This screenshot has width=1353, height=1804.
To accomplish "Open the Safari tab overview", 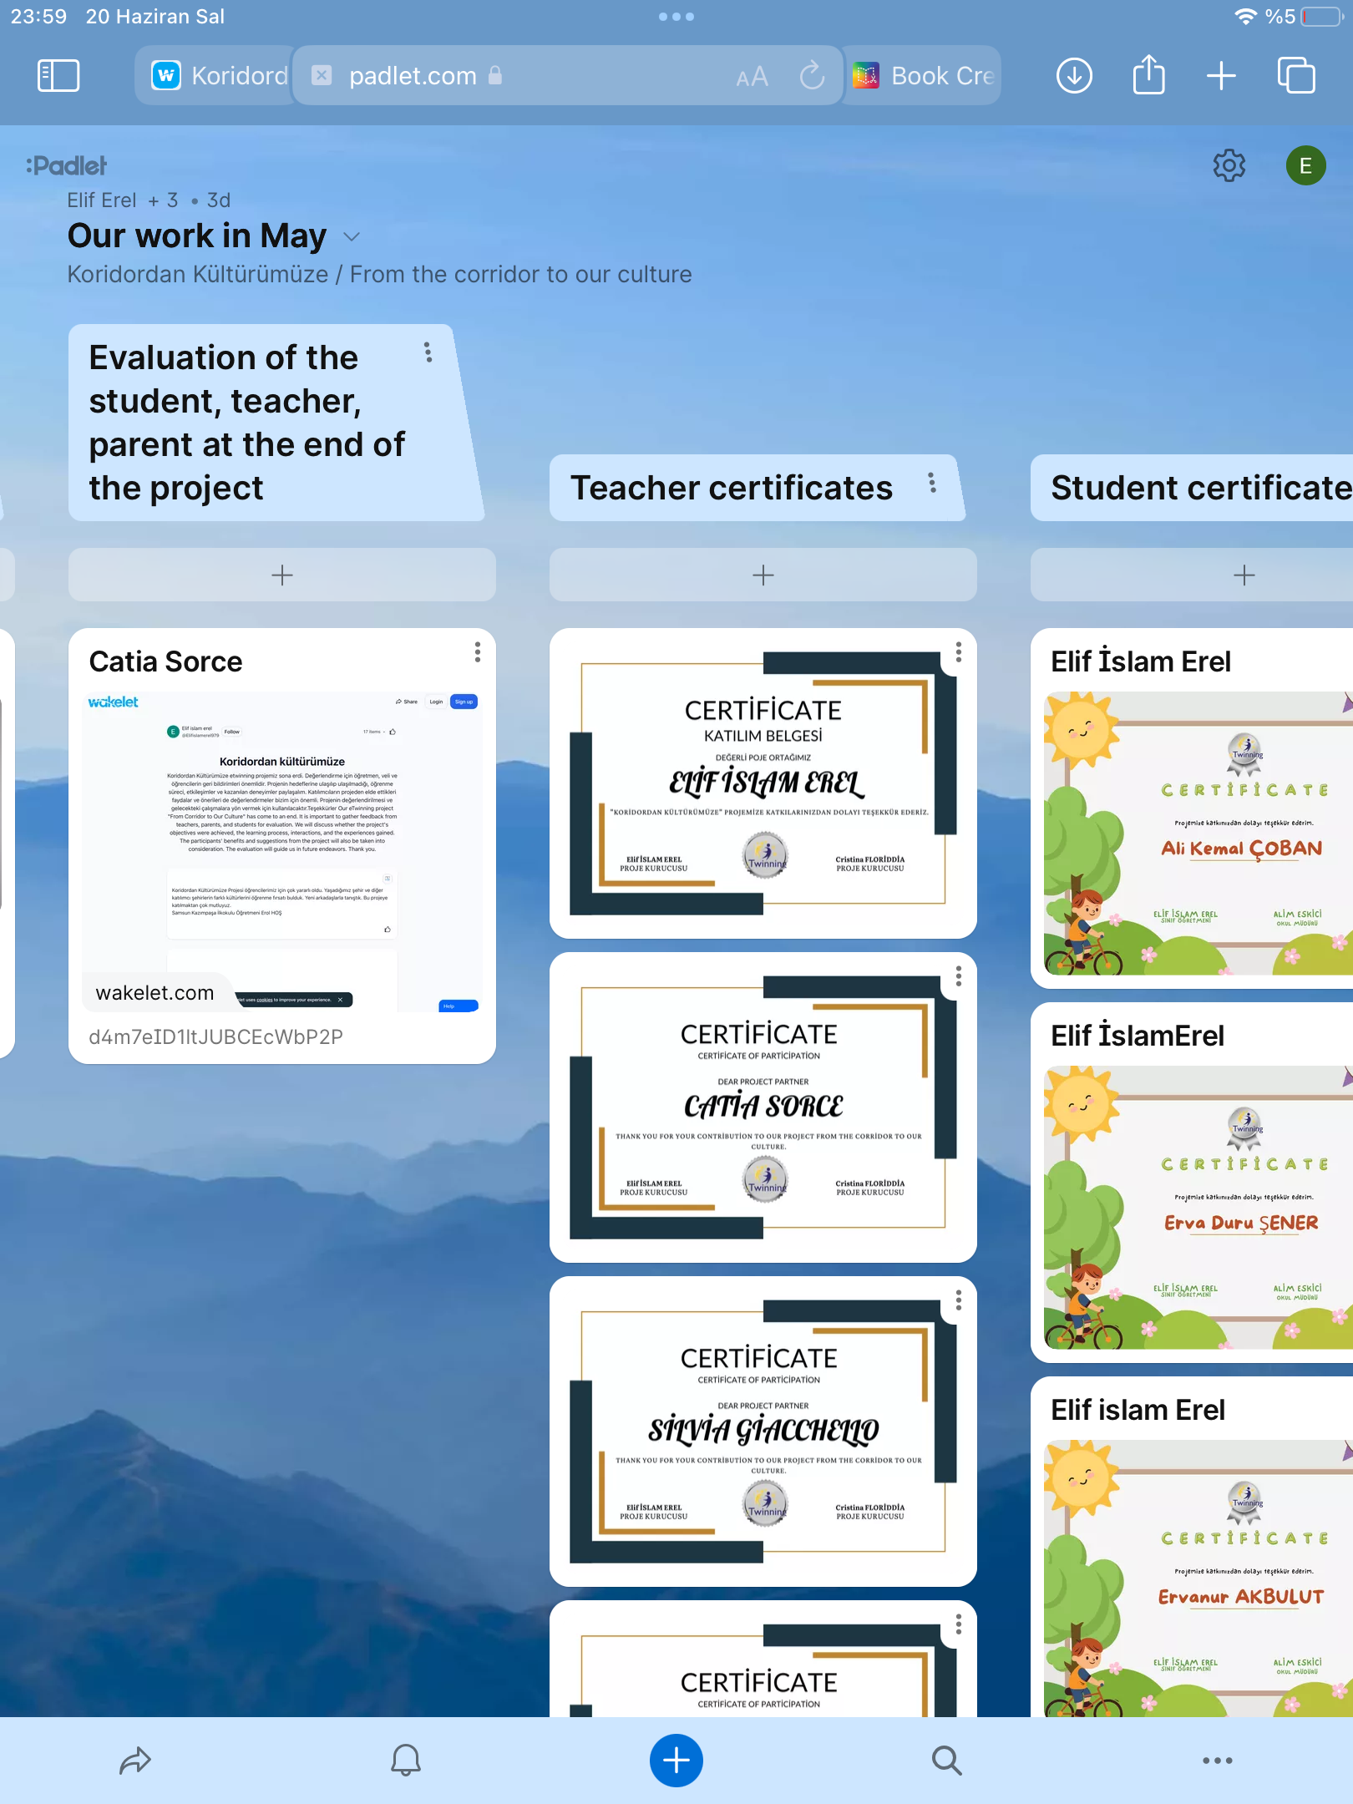I will pyautogui.click(x=1296, y=76).
